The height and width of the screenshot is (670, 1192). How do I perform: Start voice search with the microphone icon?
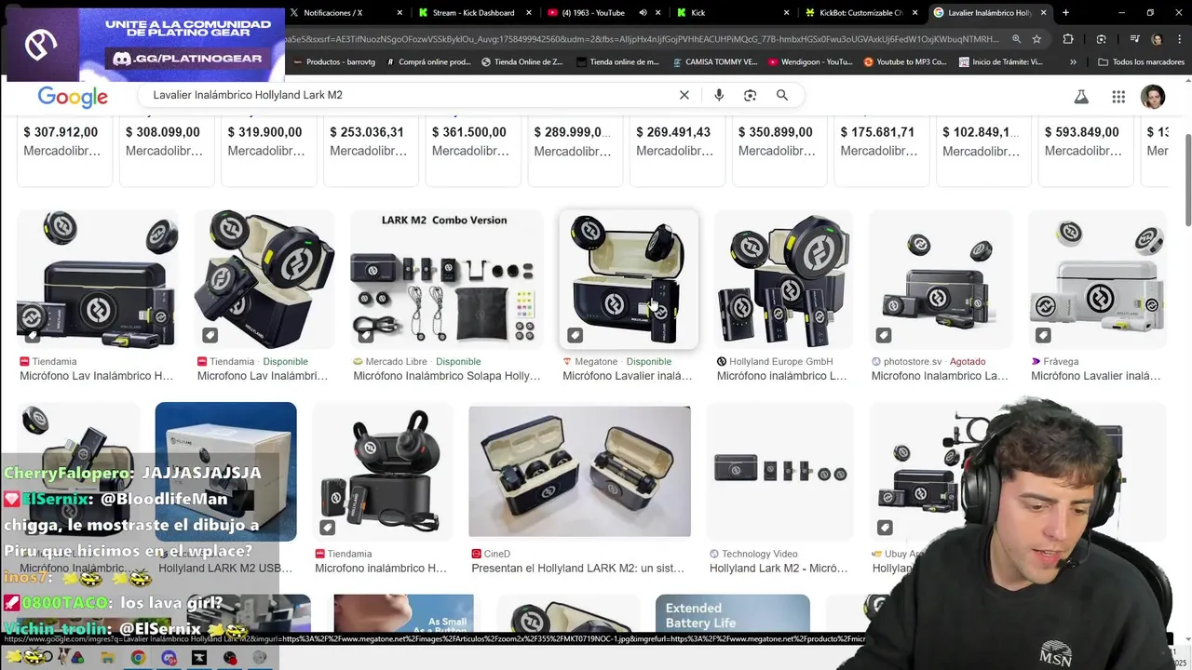[719, 95]
